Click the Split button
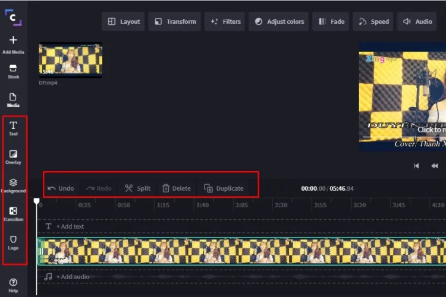Screen dimensions: 446x297 (138, 188)
